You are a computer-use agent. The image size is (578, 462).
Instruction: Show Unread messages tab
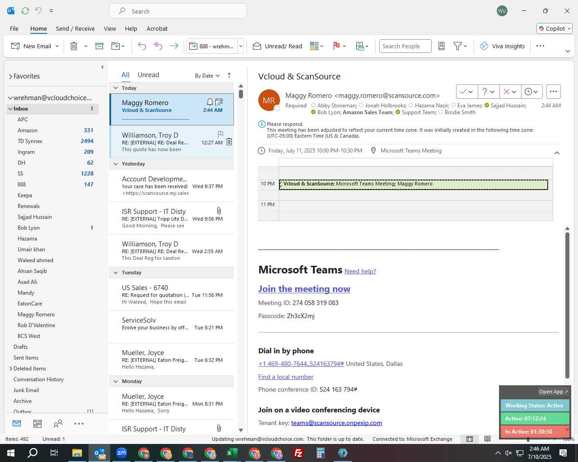148,75
